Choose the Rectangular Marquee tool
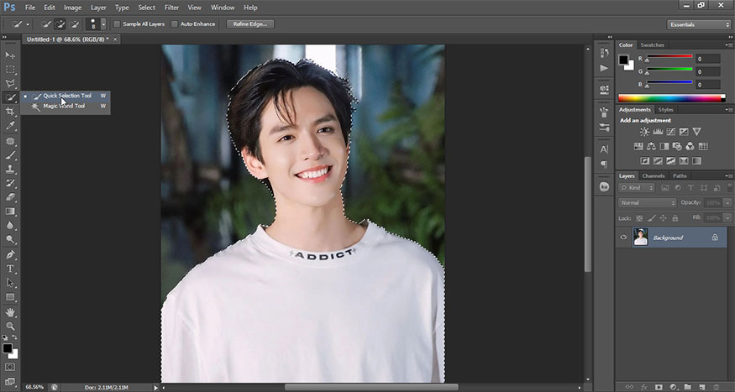The image size is (735, 392). 11,70
